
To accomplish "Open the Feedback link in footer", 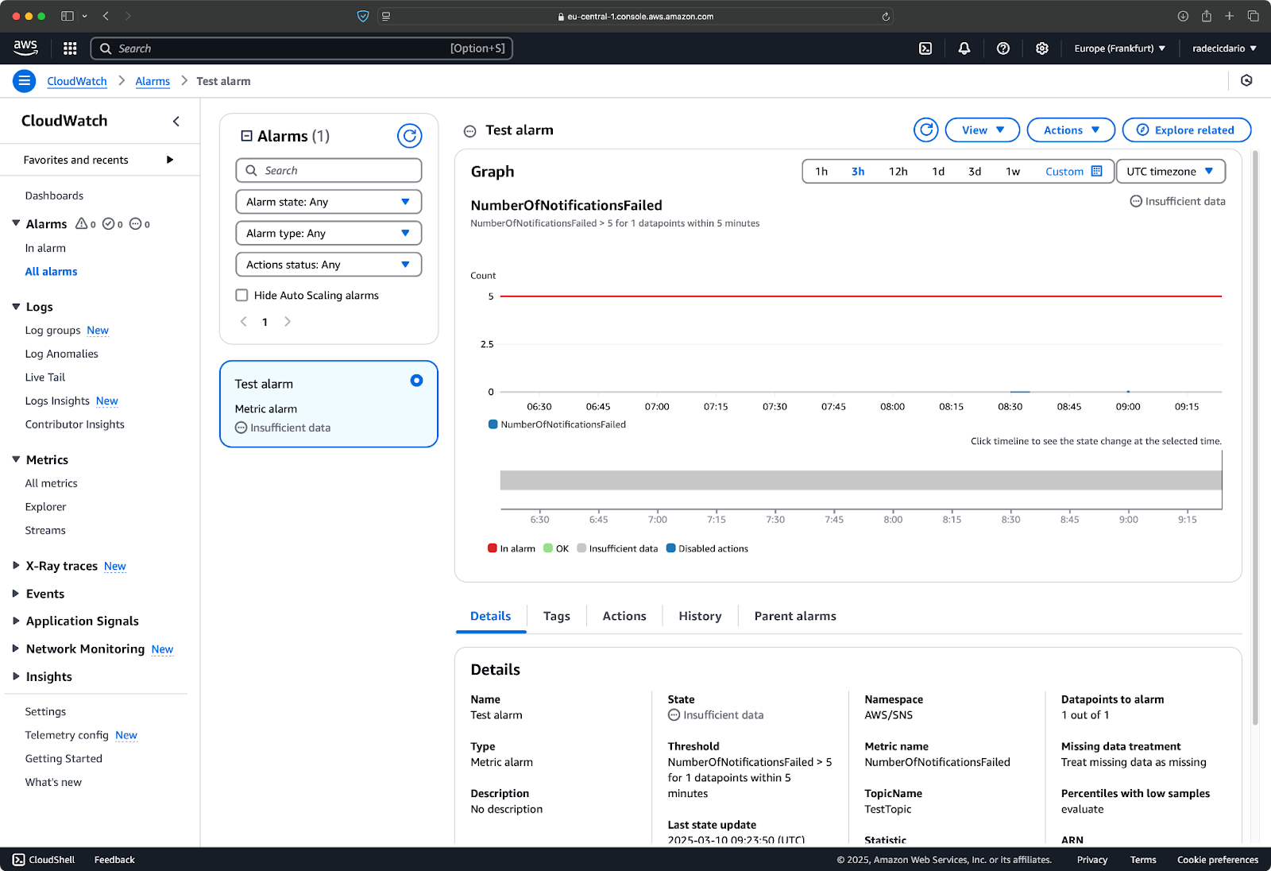I will pyautogui.click(x=114, y=860).
